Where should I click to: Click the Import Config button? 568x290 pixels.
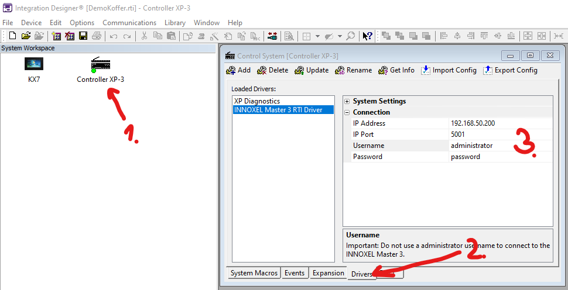pos(449,70)
